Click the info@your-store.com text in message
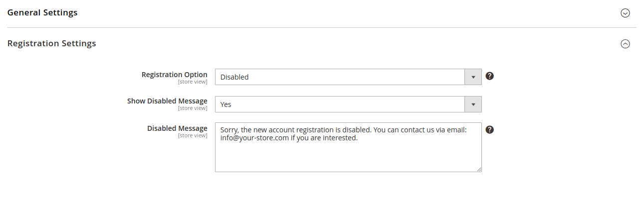Screen dimensions: 644x201 254,138
